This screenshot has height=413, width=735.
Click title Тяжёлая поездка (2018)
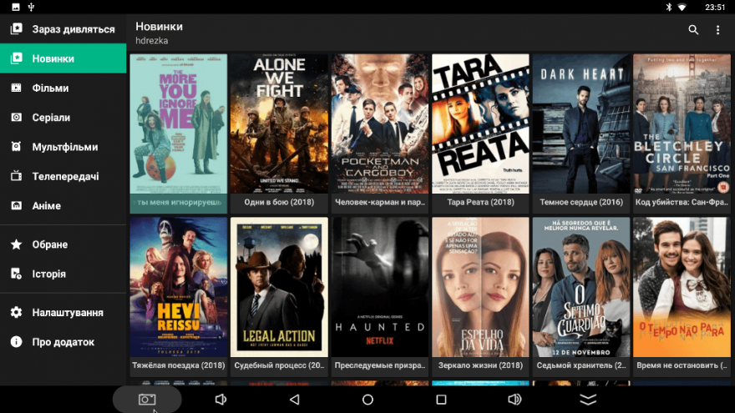(x=179, y=365)
